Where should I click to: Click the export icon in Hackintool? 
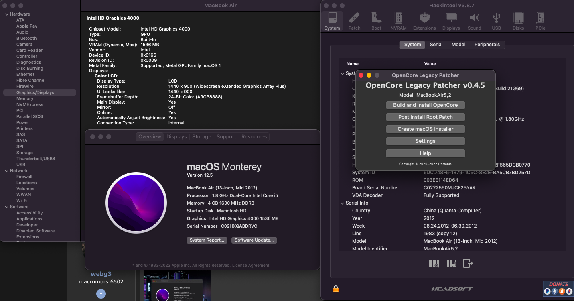pyautogui.click(x=468, y=263)
